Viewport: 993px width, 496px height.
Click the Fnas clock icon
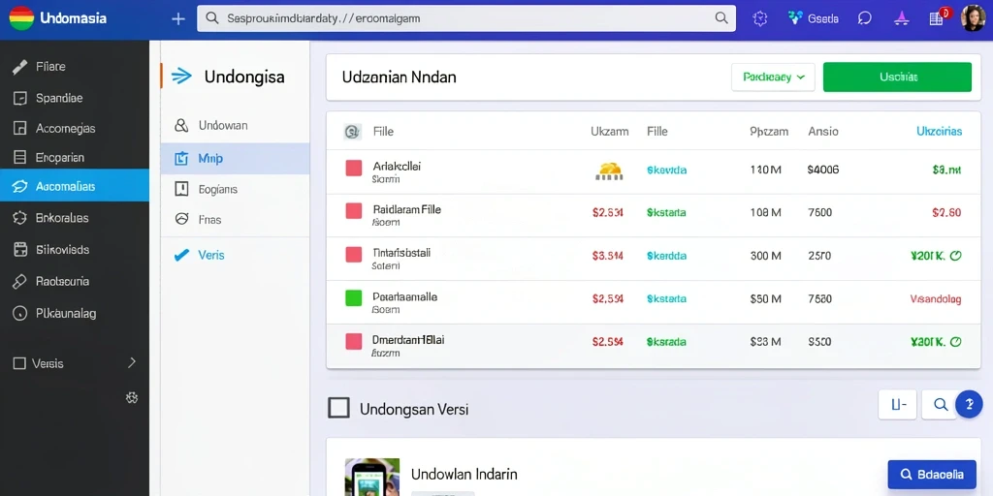(181, 219)
